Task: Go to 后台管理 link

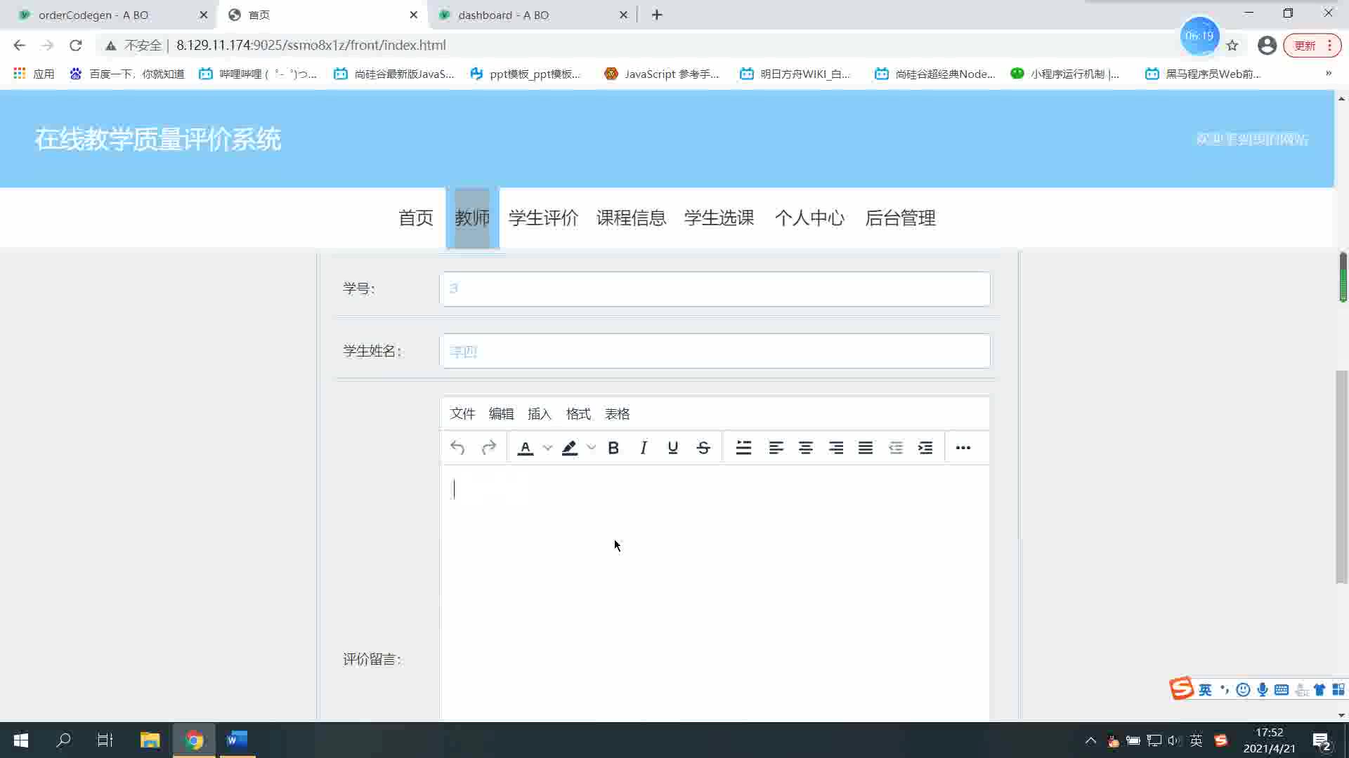Action: point(900,218)
